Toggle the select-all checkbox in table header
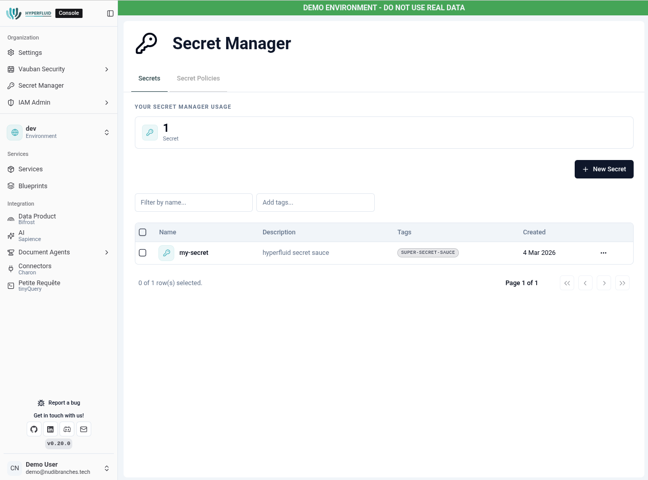648x480 pixels. pyautogui.click(x=143, y=232)
